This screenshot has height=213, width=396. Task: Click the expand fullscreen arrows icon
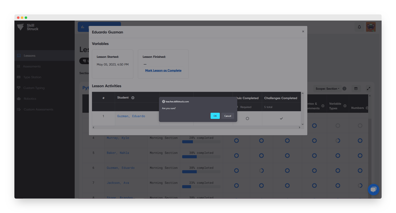tap(368, 89)
